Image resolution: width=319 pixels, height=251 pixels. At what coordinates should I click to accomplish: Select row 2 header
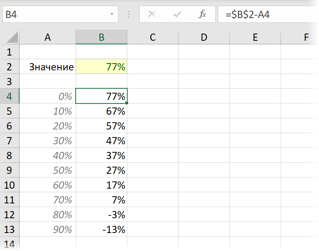[10, 67]
